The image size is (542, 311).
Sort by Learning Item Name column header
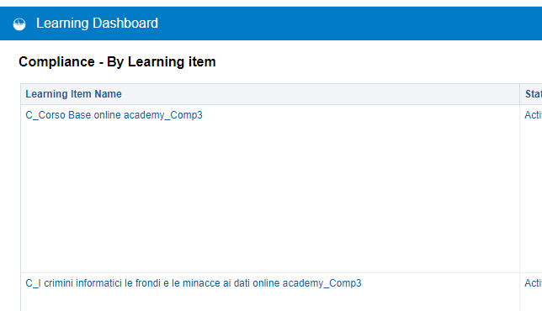[73, 94]
